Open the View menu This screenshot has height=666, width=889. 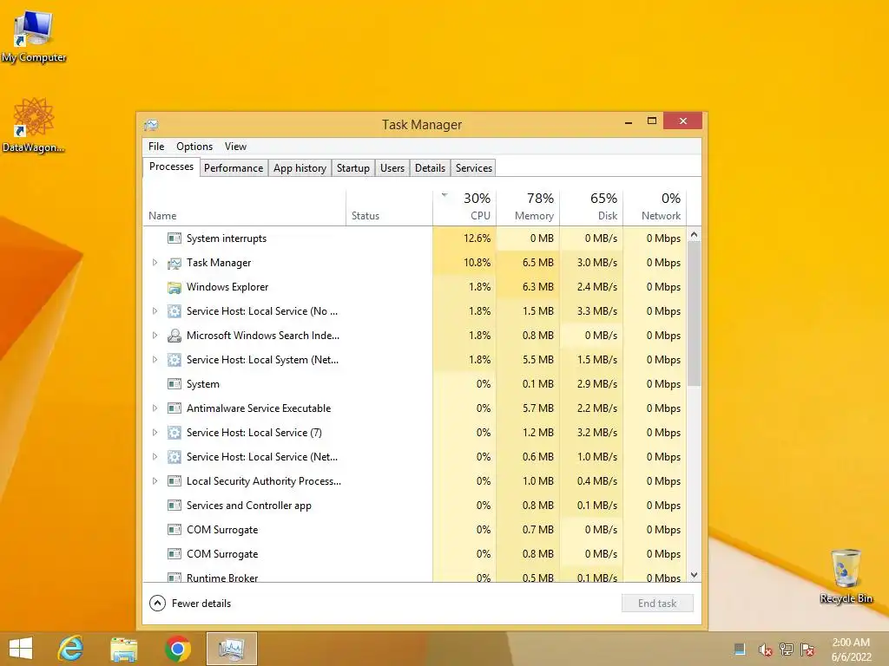pyautogui.click(x=235, y=146)
